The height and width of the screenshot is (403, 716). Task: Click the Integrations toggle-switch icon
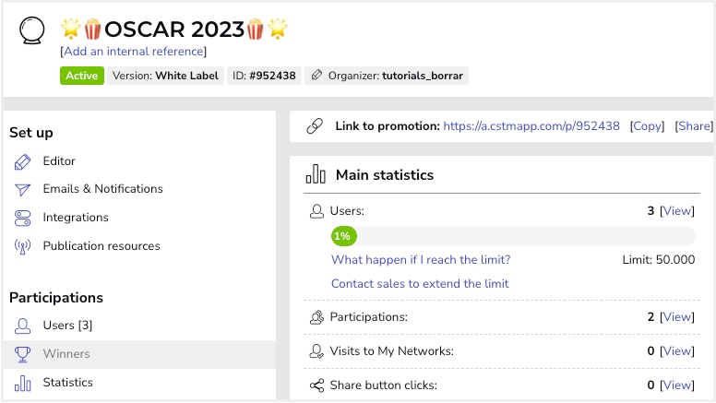[x=22, y=219]
